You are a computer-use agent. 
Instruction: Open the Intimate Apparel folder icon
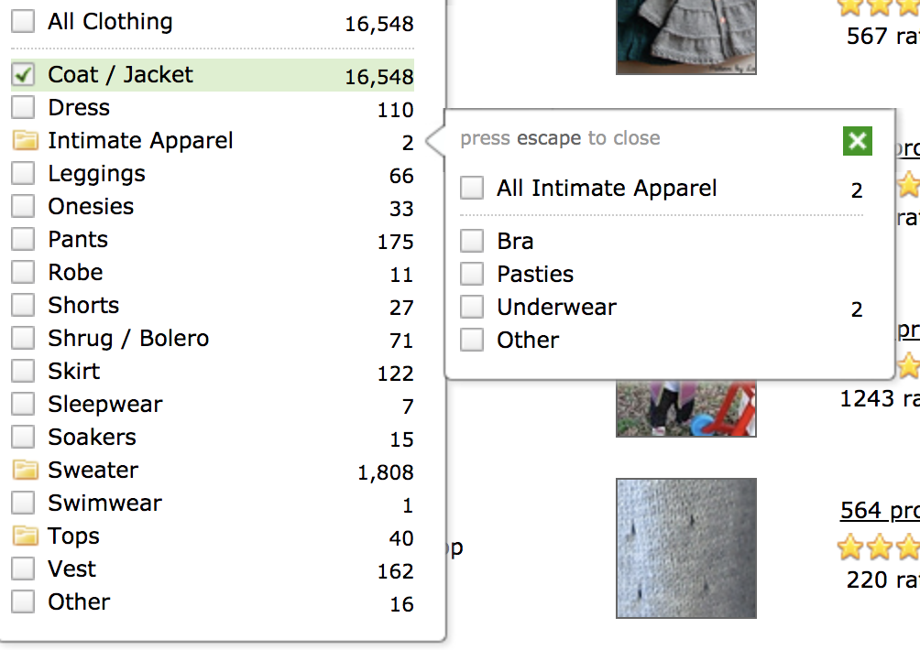(x=25, y=141)
